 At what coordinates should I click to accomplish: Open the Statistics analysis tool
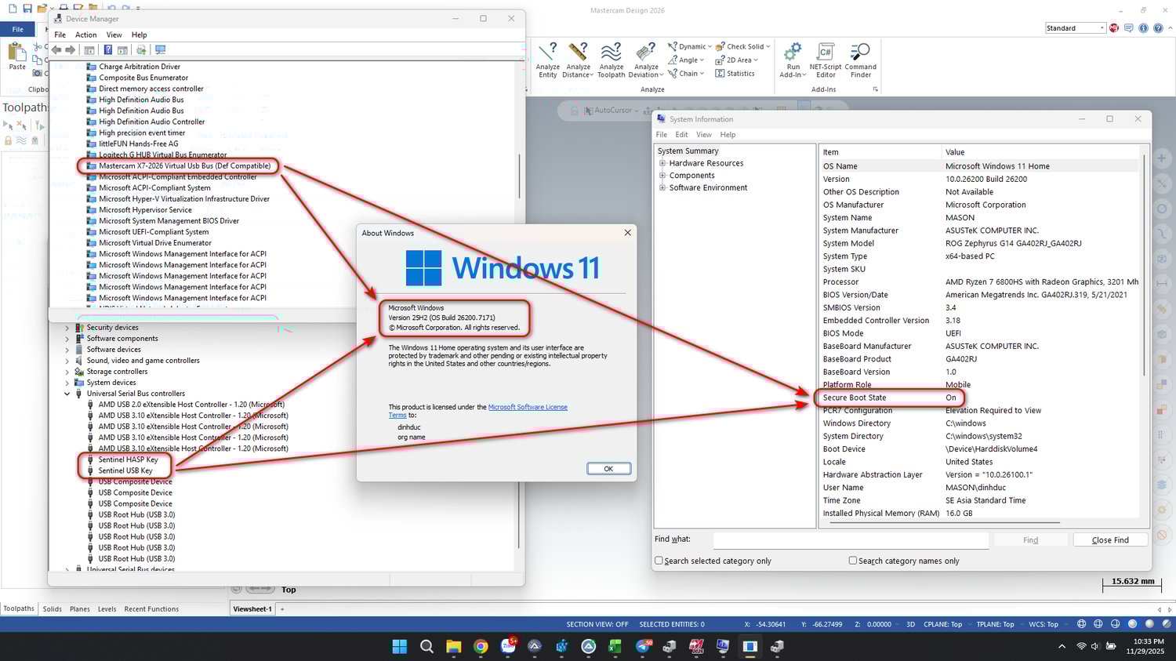735,74
